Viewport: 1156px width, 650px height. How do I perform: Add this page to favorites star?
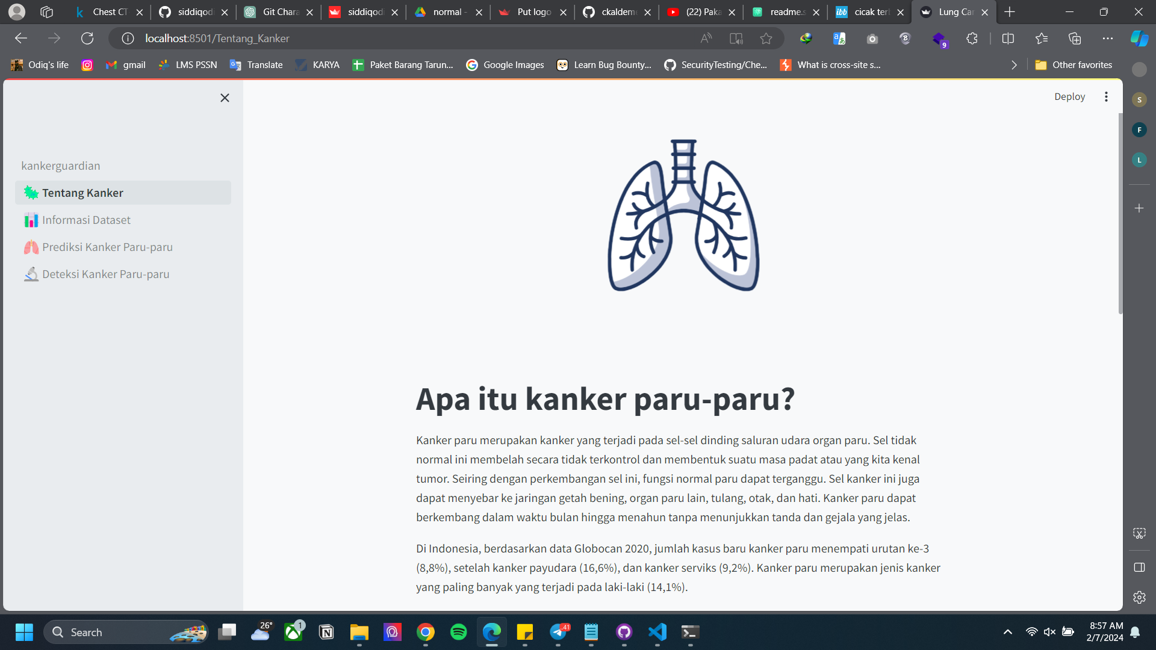tap(766, 39)
